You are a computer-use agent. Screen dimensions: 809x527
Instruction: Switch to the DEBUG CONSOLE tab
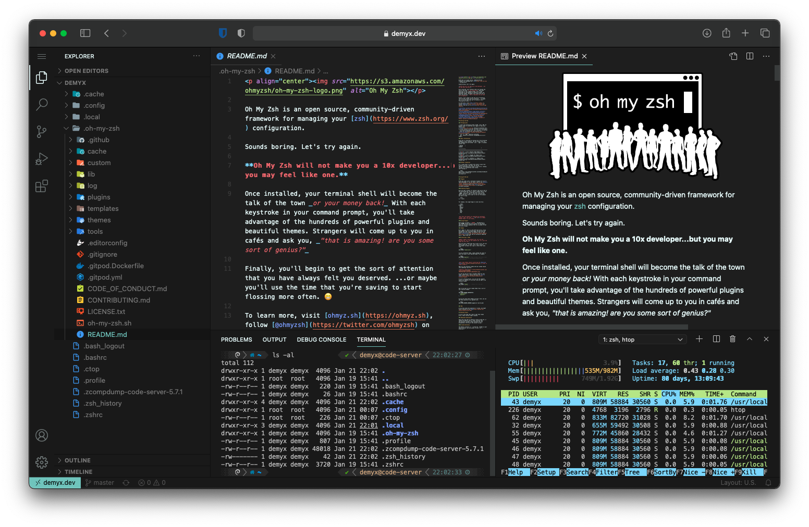(322, 340)
